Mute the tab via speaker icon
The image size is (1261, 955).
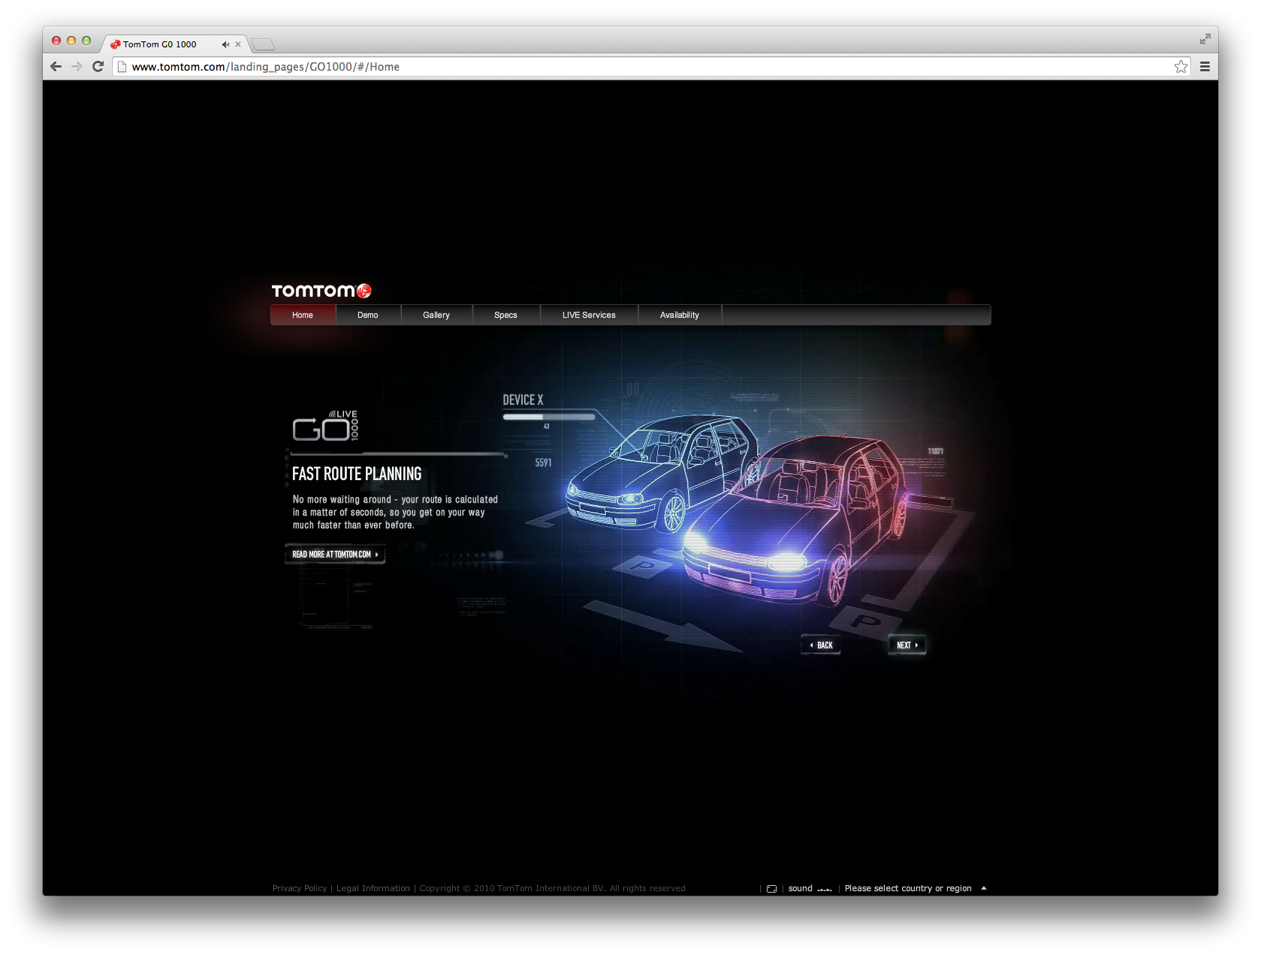(225, 44)
